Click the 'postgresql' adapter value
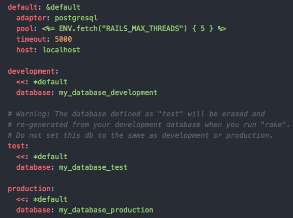This screenshot has width=293, height=218. (x=76, y=18)
